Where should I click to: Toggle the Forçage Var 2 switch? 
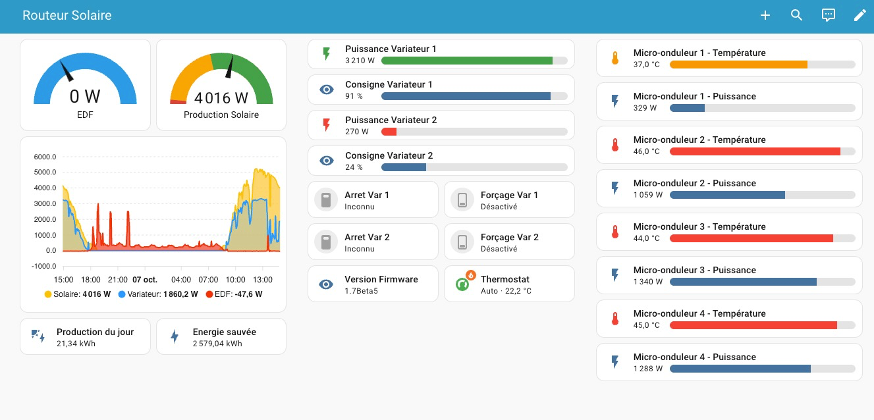[462, 242]
